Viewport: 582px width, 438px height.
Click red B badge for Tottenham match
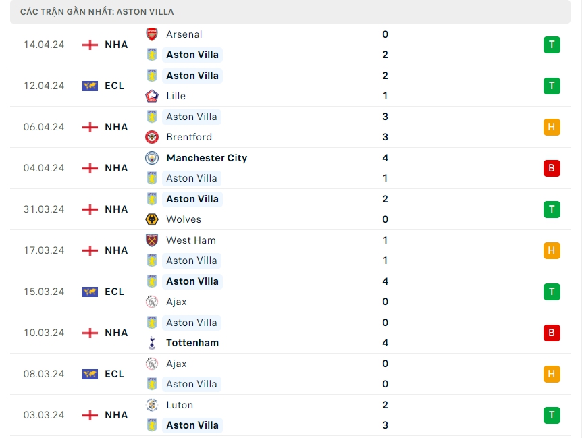552,333
